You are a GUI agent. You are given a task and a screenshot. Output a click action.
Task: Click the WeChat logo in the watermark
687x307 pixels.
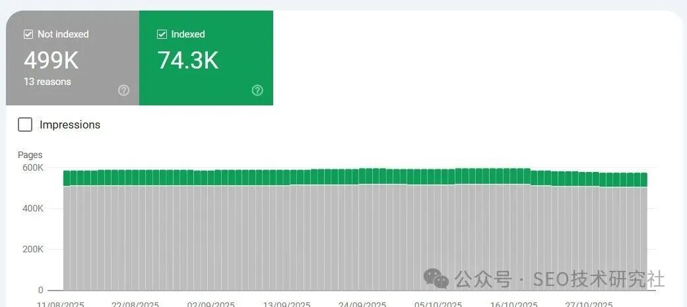tap(436, 278)
